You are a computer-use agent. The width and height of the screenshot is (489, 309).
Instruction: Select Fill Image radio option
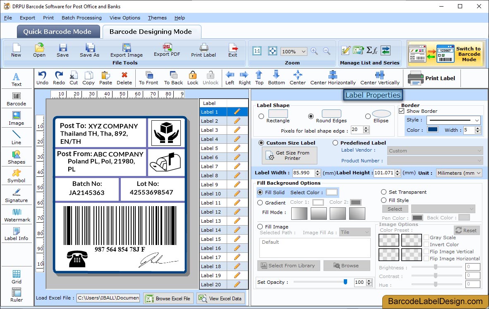click(260, 226)
